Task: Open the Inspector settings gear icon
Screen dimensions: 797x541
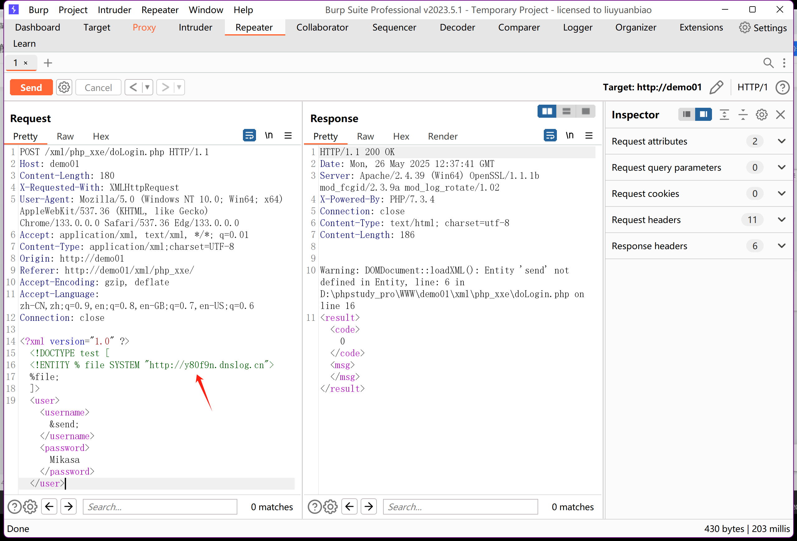Action: 761,115
